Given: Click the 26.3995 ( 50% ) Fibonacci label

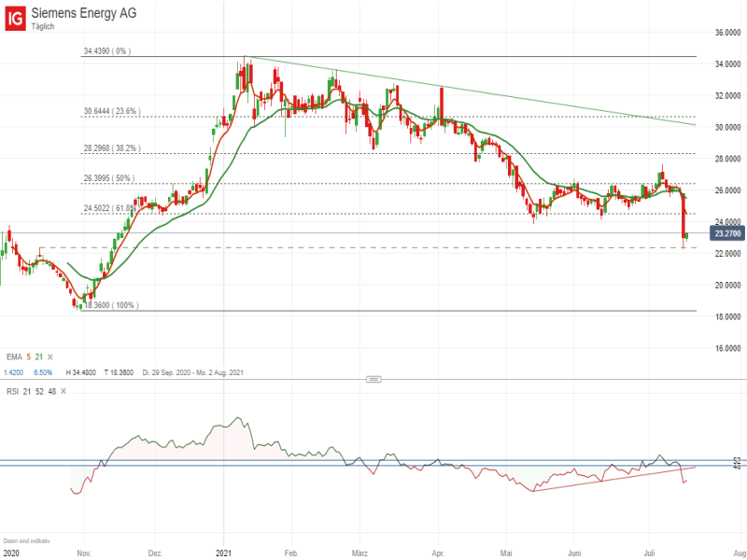Looking at the screenshot, I should 109,178.
